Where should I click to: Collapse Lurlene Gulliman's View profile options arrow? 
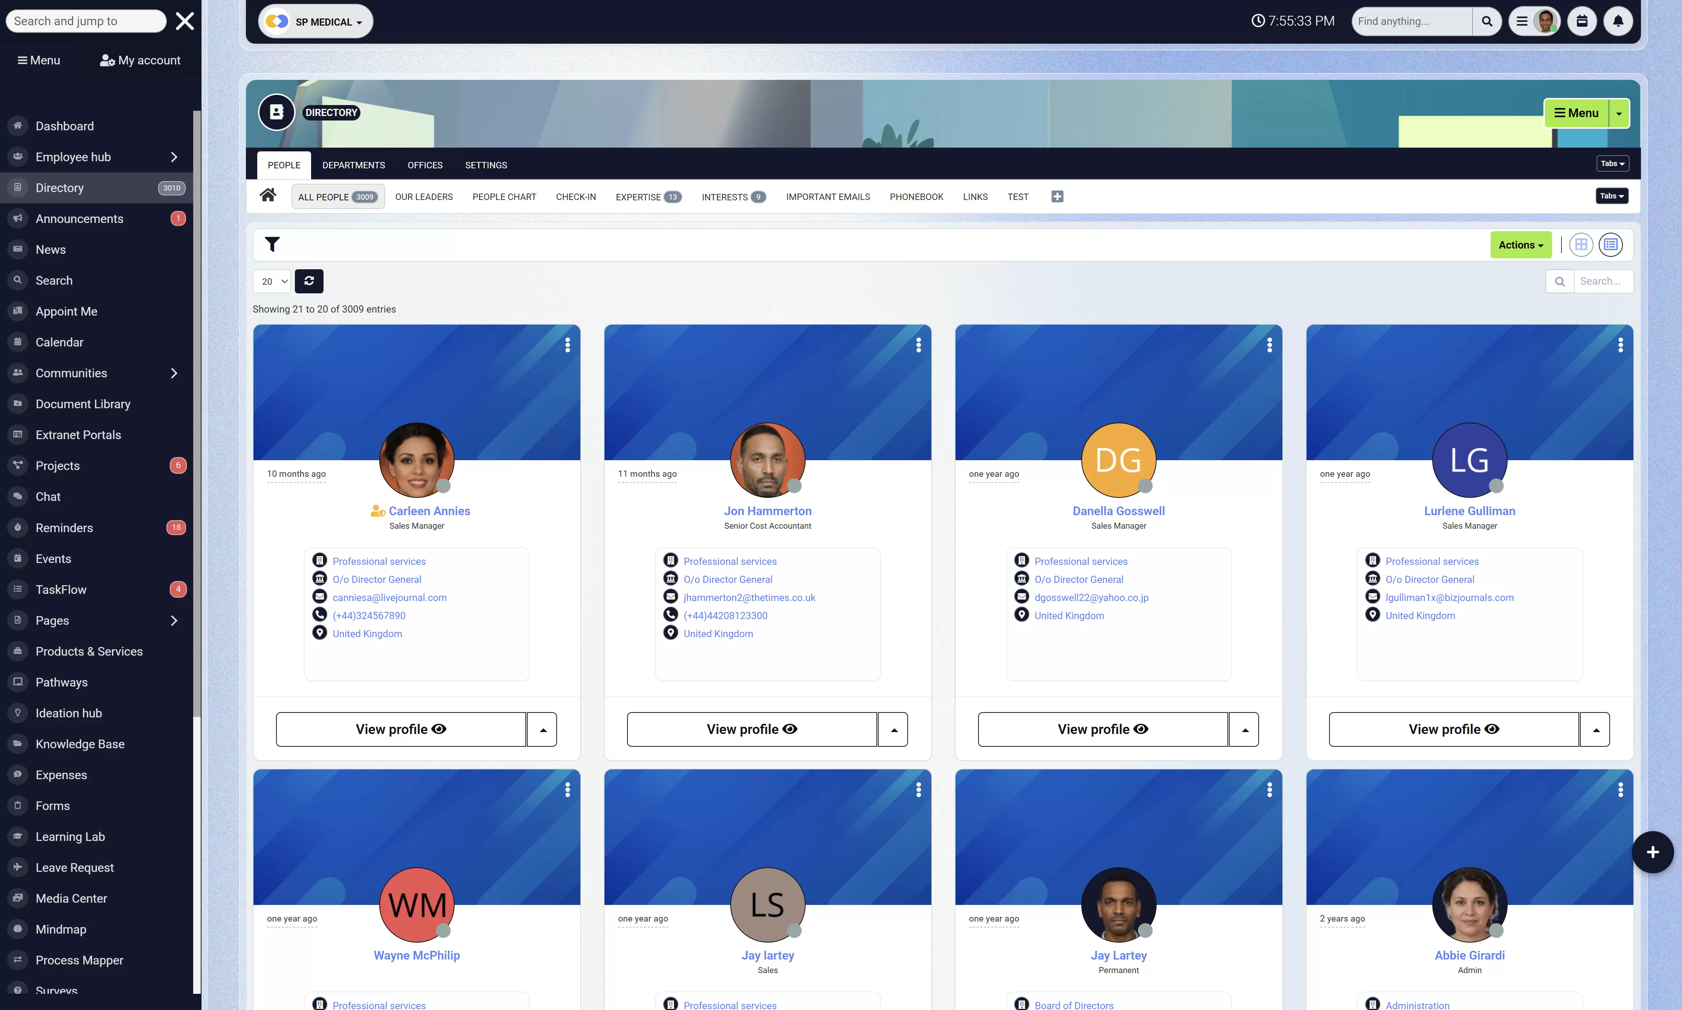pyautogui.click(x=1596, y=729)
